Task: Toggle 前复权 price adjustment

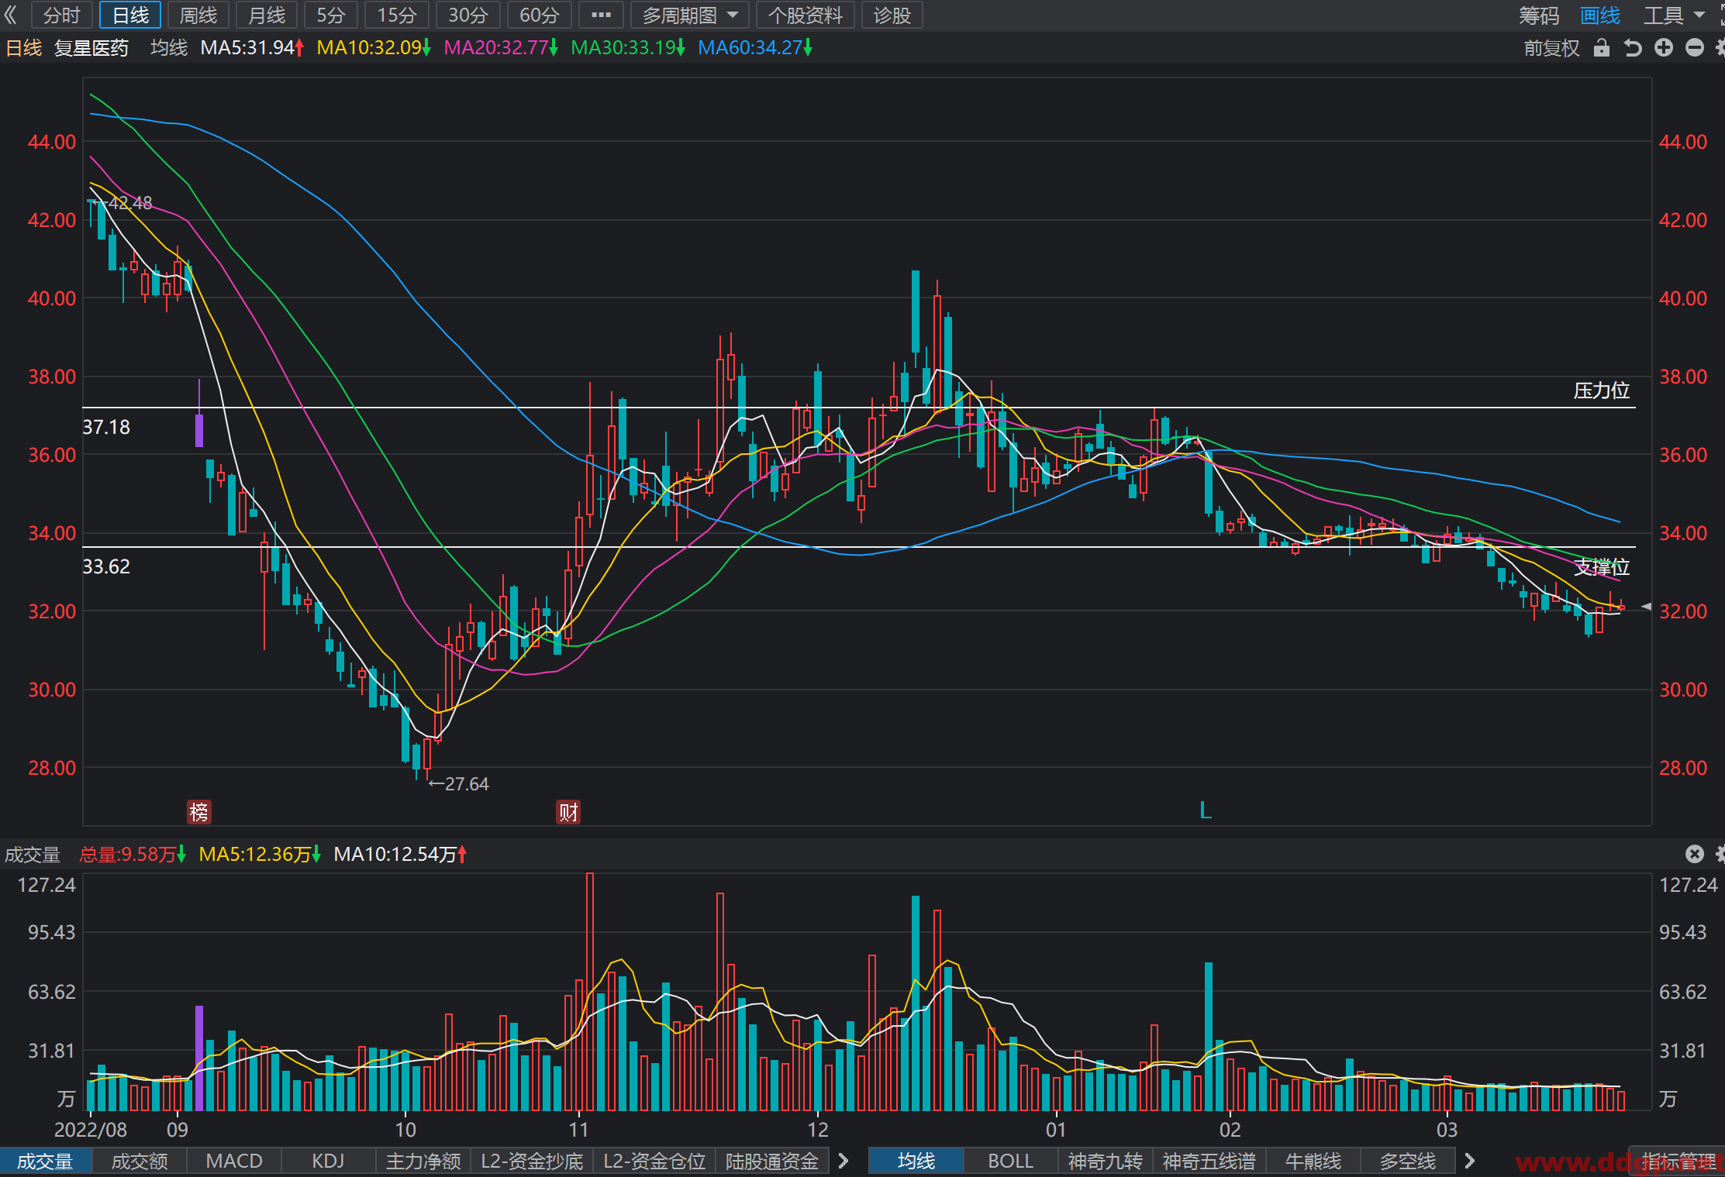Action: pyautogui.click(x=1551, y=48)
